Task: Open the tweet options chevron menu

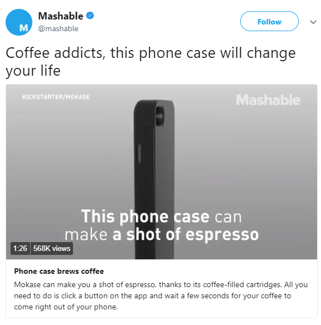Action: click(313, 22)
